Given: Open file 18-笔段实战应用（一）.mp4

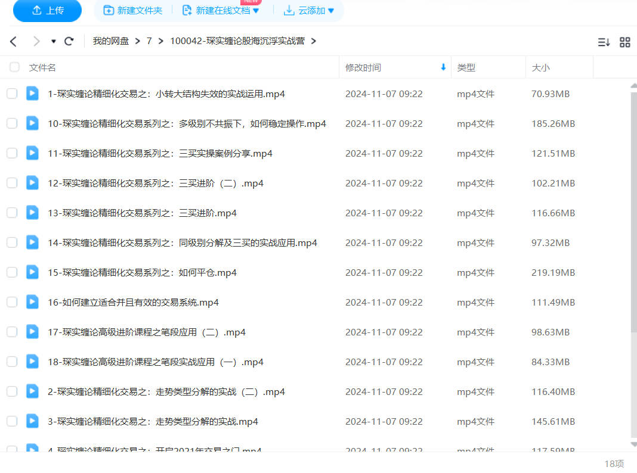Looking at the screenshot, I should point(156,362).
